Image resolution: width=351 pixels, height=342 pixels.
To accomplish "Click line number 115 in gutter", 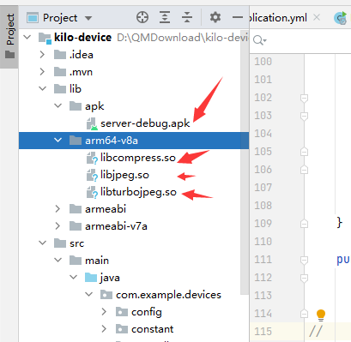I will click(263, 332).
